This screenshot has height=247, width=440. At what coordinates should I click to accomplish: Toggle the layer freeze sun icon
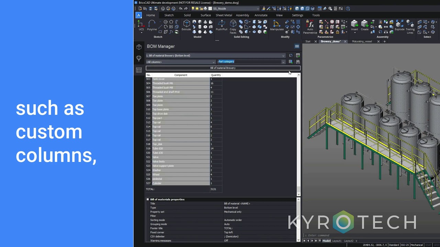(x=197, y=9)
